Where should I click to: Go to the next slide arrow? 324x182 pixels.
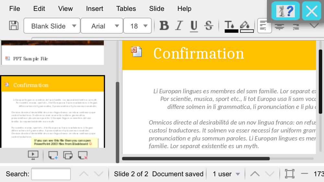click(x=270, y=174)
